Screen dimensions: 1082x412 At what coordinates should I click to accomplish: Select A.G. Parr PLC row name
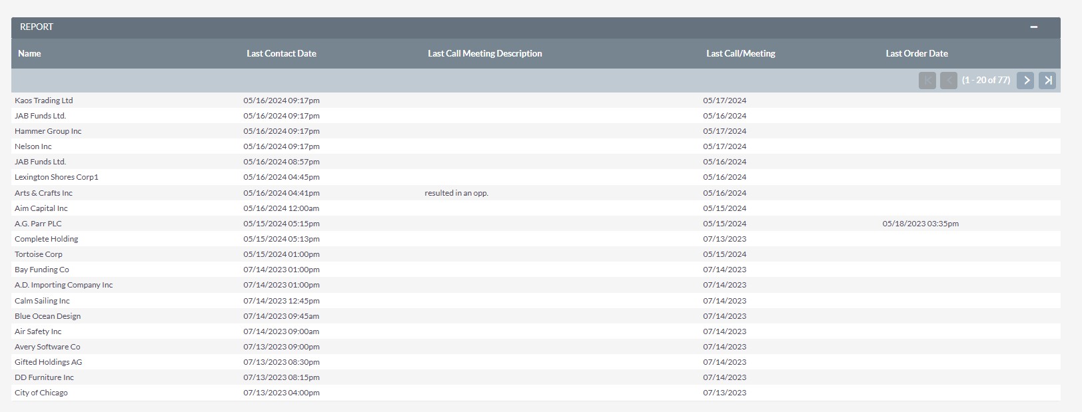[38, 224]
